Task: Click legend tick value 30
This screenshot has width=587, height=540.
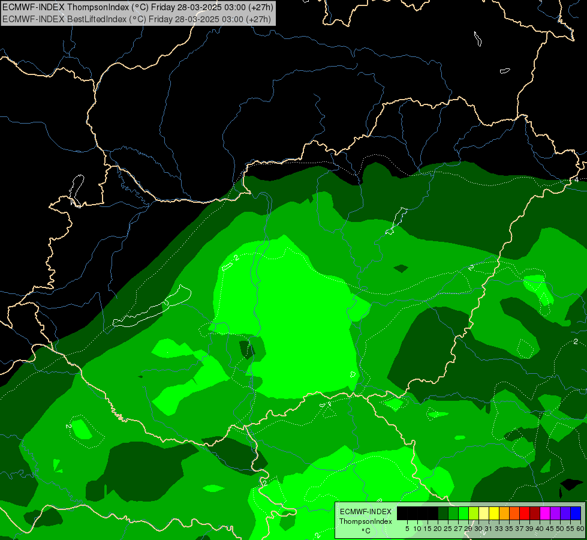Action: coord(478,529)
